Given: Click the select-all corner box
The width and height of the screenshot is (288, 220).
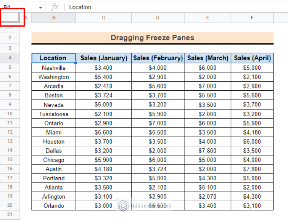Looking at the screenshot, I should 10,18.
